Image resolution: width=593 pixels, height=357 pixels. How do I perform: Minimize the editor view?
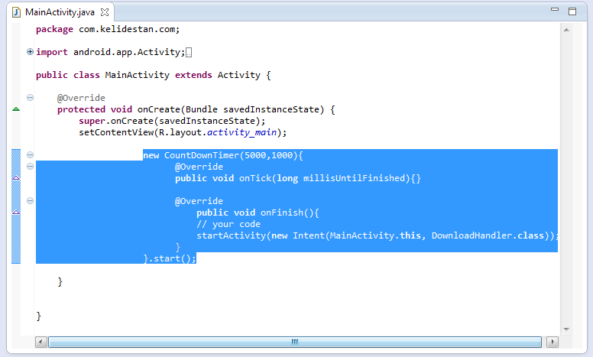click(555, 10)
